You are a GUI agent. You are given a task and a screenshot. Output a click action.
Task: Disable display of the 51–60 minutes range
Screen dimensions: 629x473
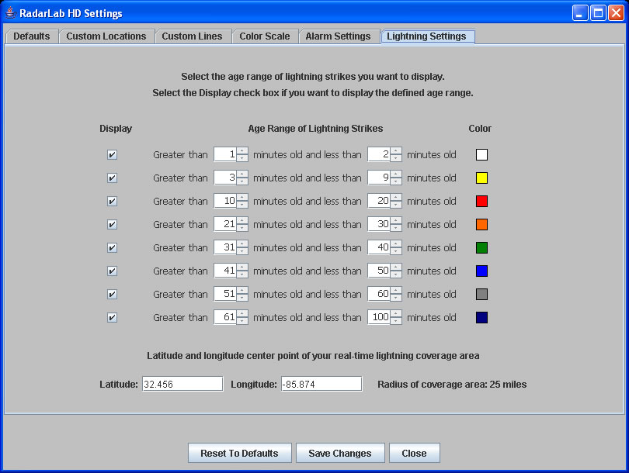(113, 294)
